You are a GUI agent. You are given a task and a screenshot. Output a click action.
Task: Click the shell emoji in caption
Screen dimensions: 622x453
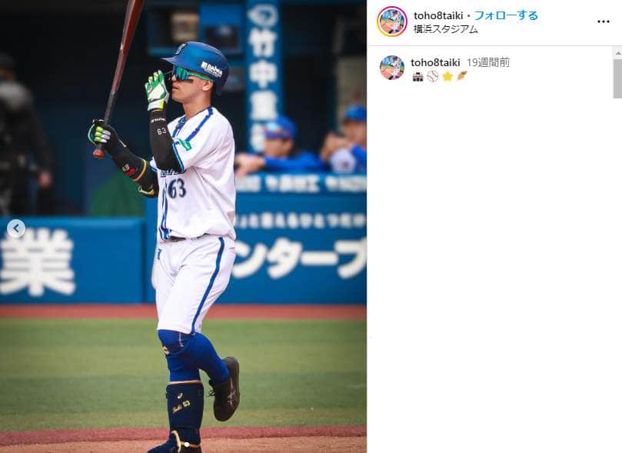pos(462,76)
